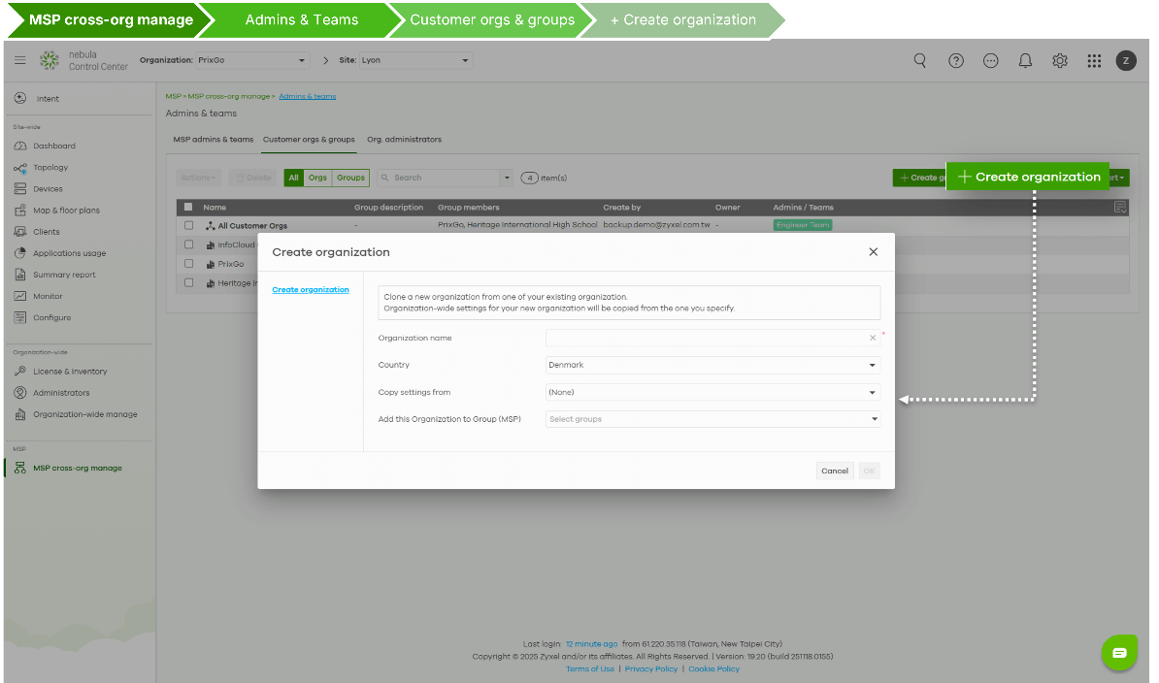Select the header select-all checkbox
The height and width of the screenshot is (683, 1159).
pos(187,207)
